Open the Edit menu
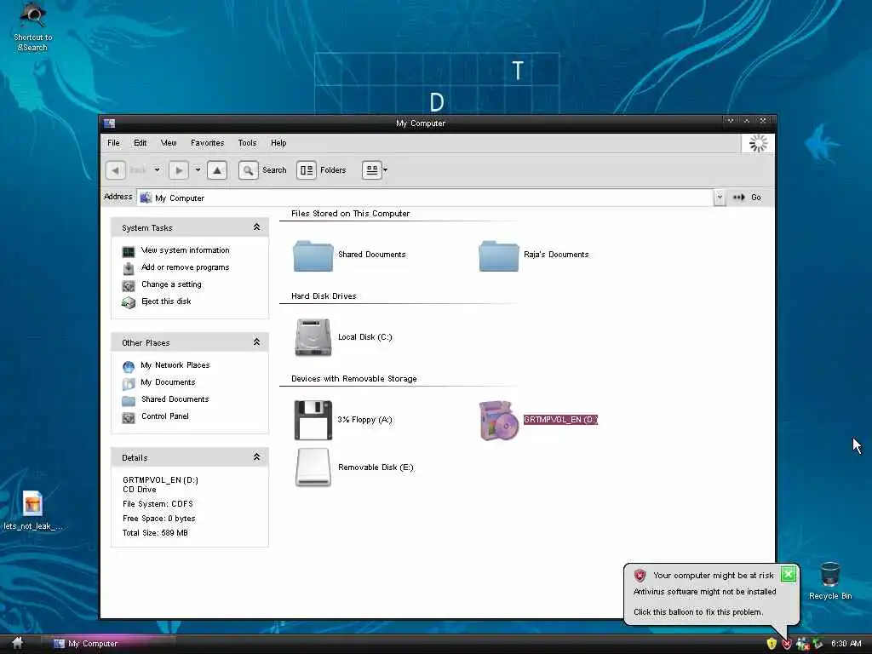Image resolution: width=872 pixels, height=654 pixels. point(141,143)
